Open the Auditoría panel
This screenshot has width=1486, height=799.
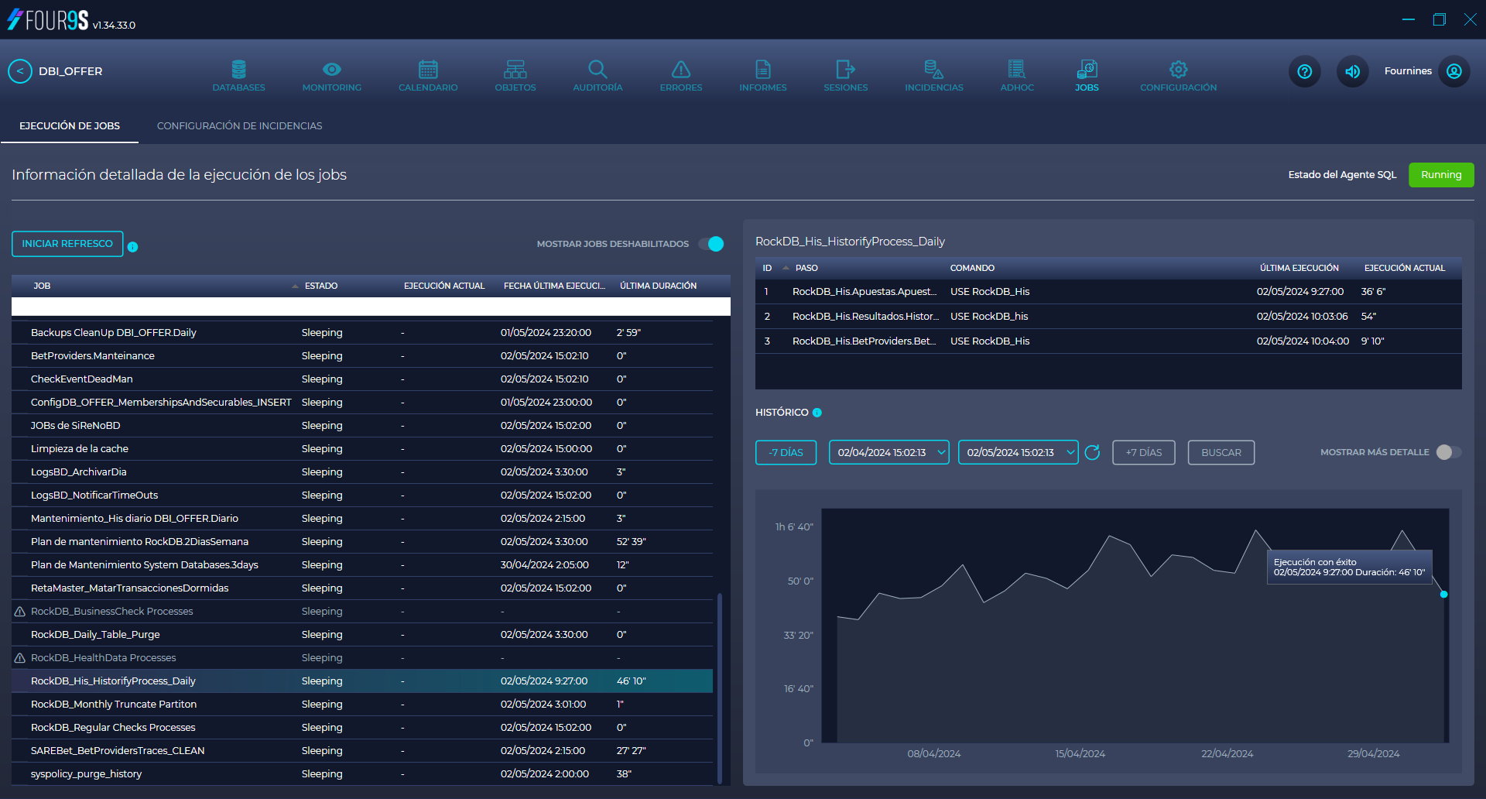pos(597,74)
